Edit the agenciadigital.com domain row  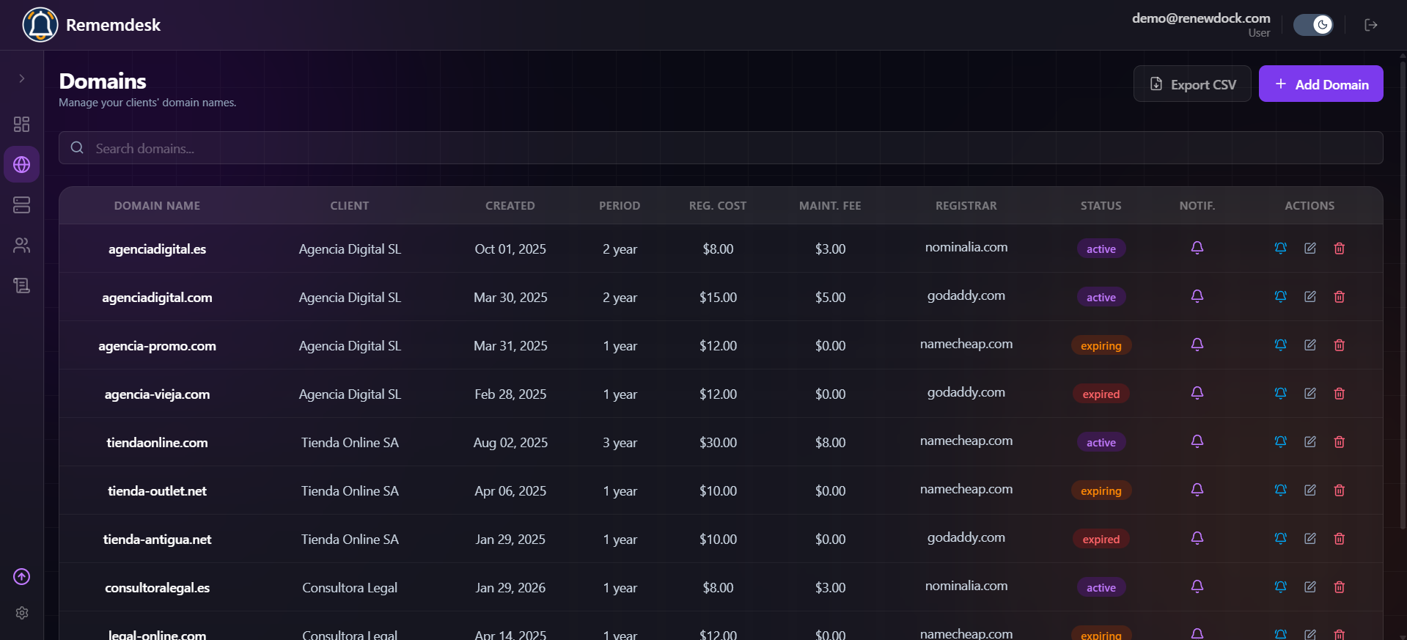pyautogui.click(x=1310, y=297)
